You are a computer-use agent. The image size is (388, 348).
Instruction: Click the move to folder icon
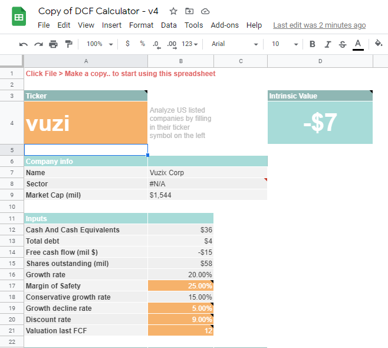189,11
